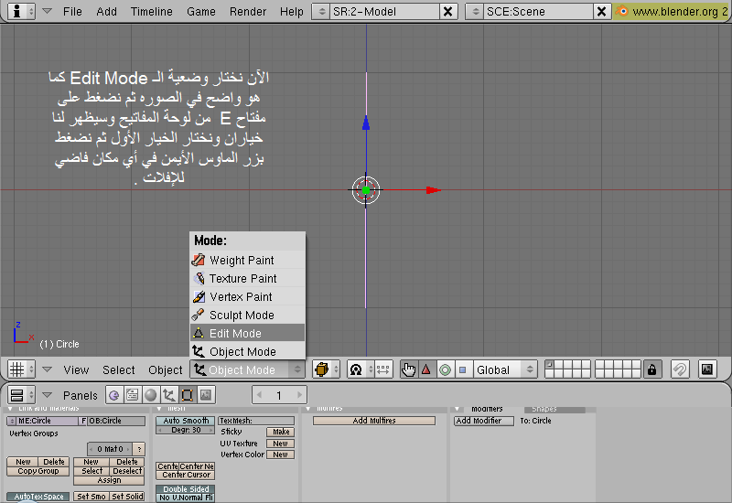Viewport: 732px width, 503px height.
Task: Switch to the Editing context square icon
Action: 188,395
